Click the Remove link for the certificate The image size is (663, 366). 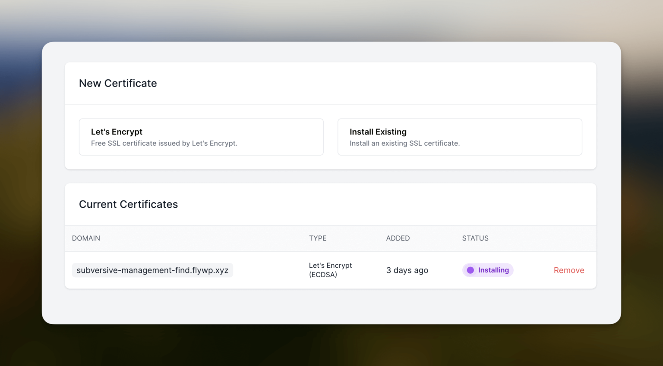coord(569,270)
